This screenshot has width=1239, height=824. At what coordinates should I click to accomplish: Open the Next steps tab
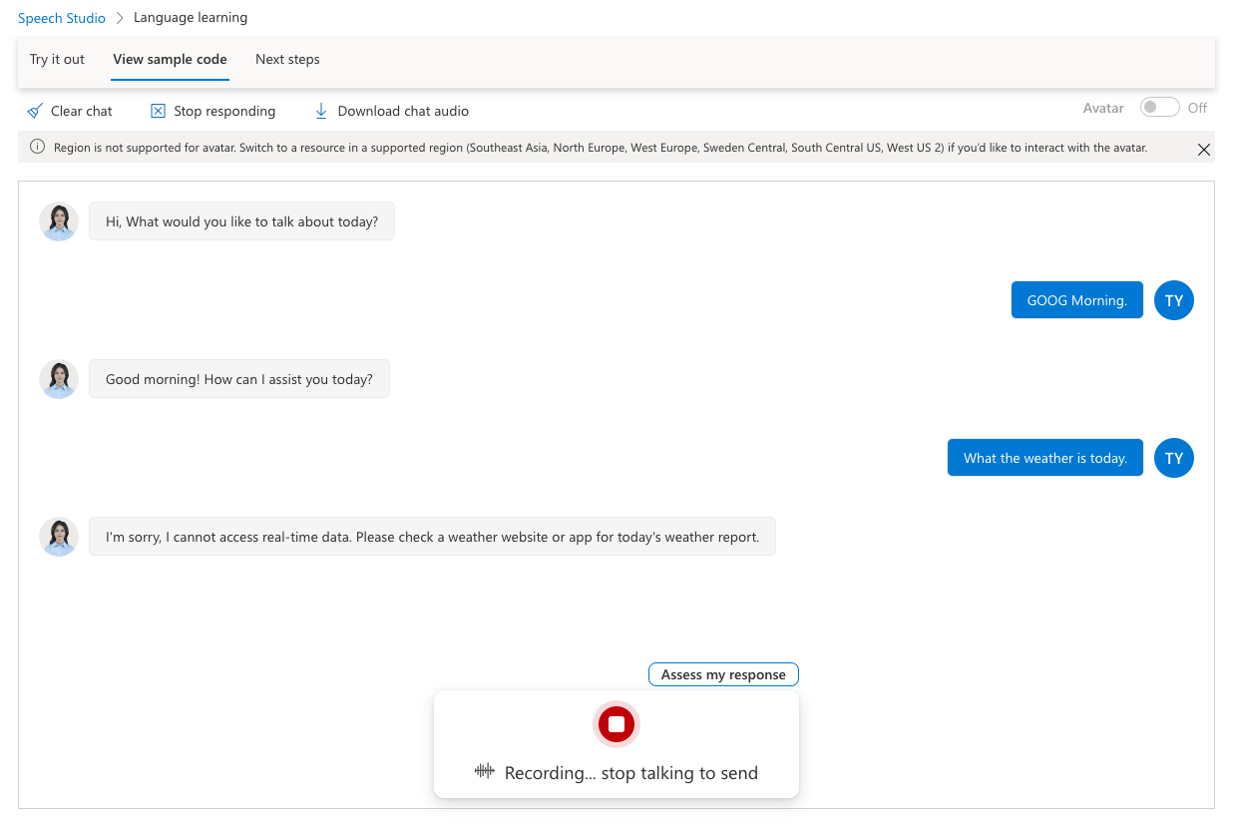pos(287,59)
